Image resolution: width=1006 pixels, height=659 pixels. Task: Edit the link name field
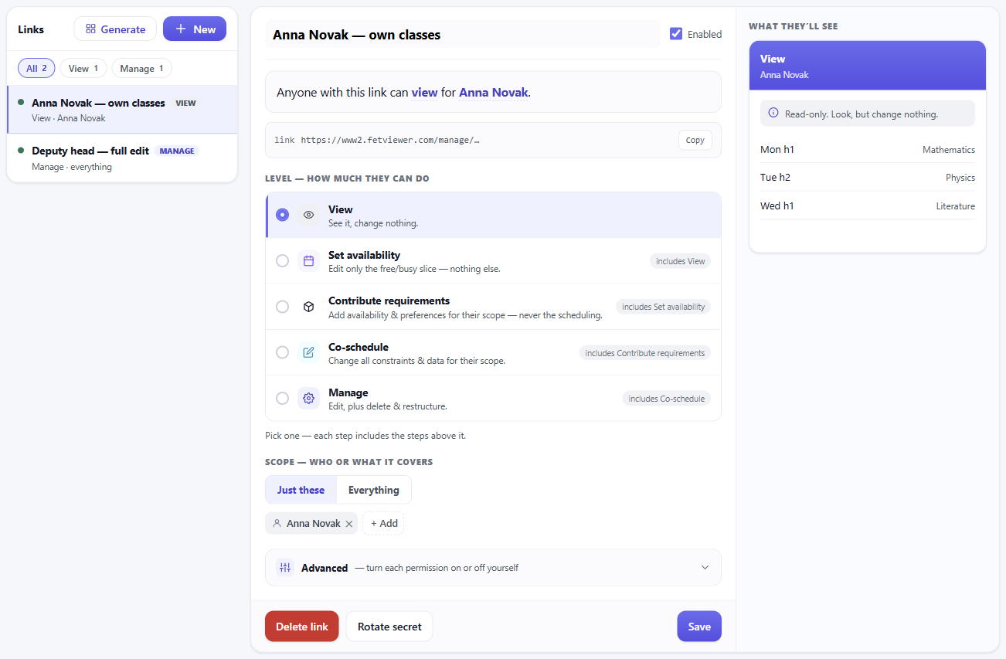coord(463,35)
